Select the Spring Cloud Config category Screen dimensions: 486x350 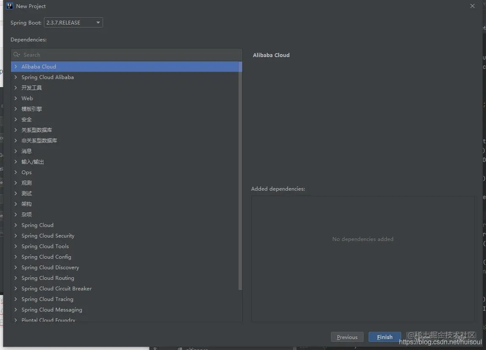tap(125, 257)
